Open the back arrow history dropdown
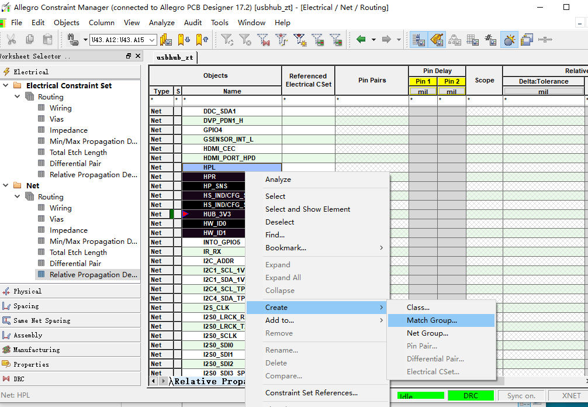The image size is (588, 407). tap(373, 40)
